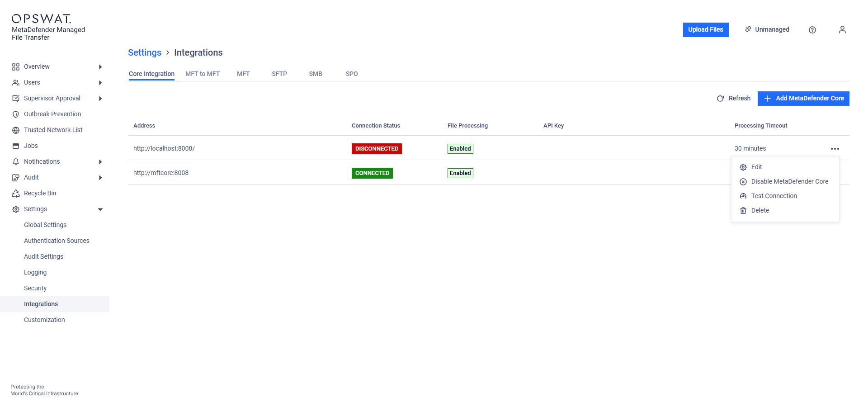Click Enabled badge in mftcore row
The width and height of the screenshot is (868, 412).
460,173
